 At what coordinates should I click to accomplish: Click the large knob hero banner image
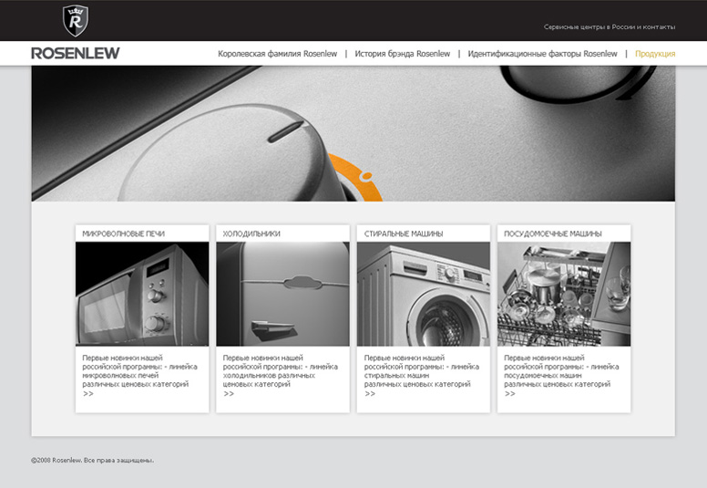pyautogui.click(x=353, y=133)
